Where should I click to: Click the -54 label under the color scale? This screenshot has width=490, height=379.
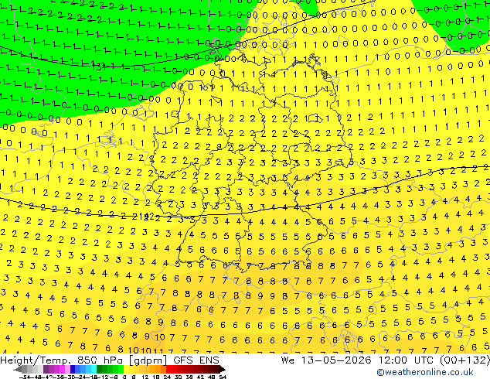coord(25,377)
